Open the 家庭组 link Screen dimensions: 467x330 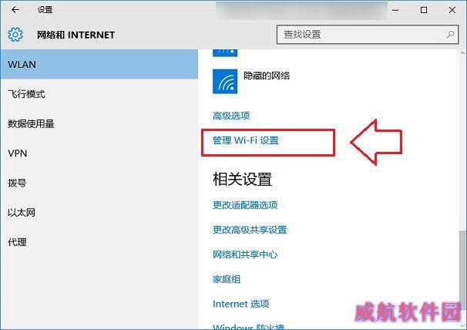[x=227, y=279]
